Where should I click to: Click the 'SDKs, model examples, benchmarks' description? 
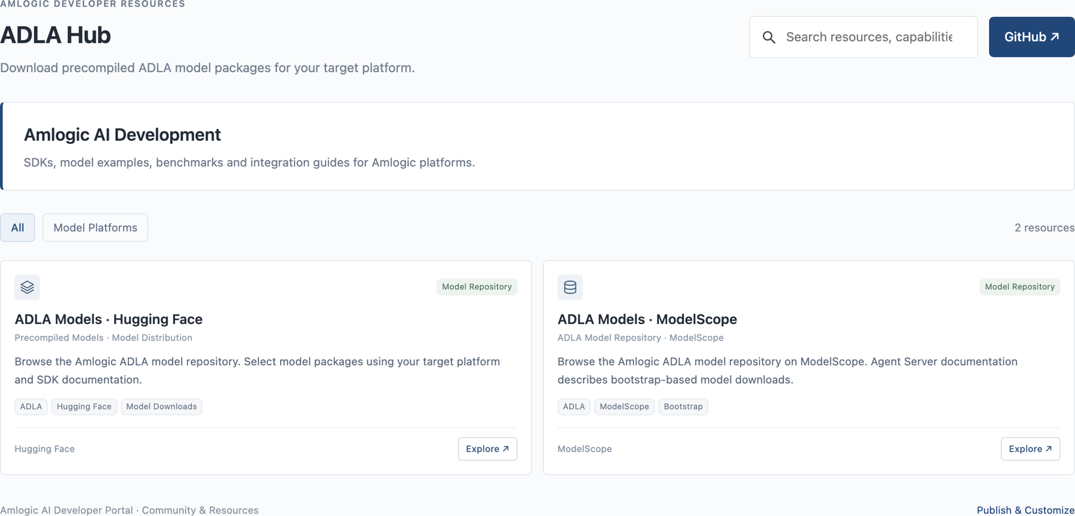coord(249,162)
